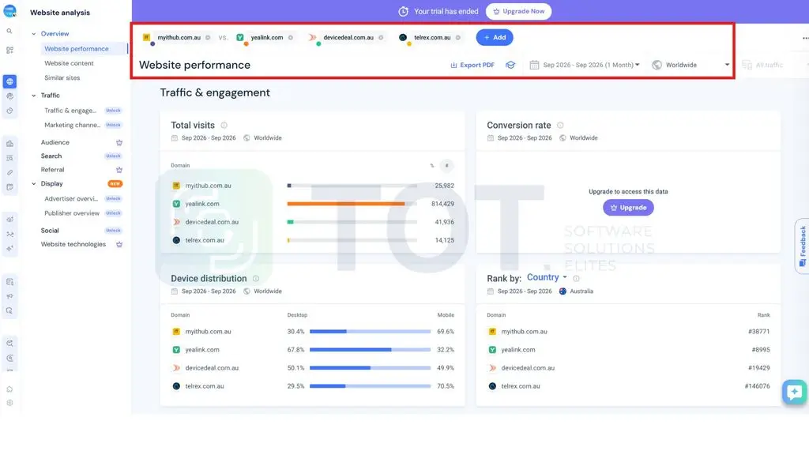
Task: Open the Publisher overview item
Action: [x=72, y=213]
